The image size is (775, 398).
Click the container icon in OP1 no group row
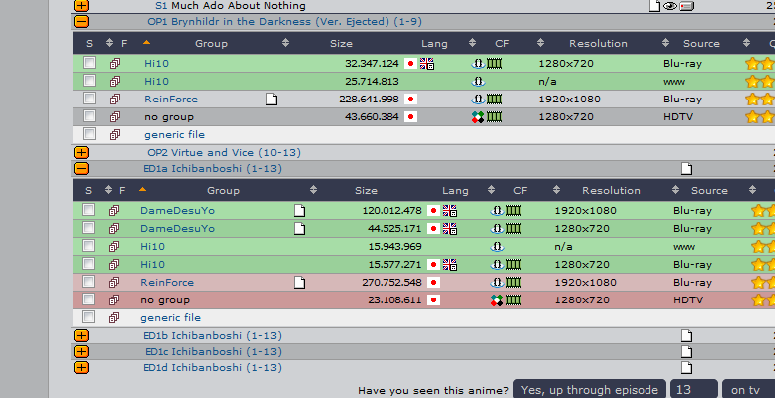[x=478, y=117]
